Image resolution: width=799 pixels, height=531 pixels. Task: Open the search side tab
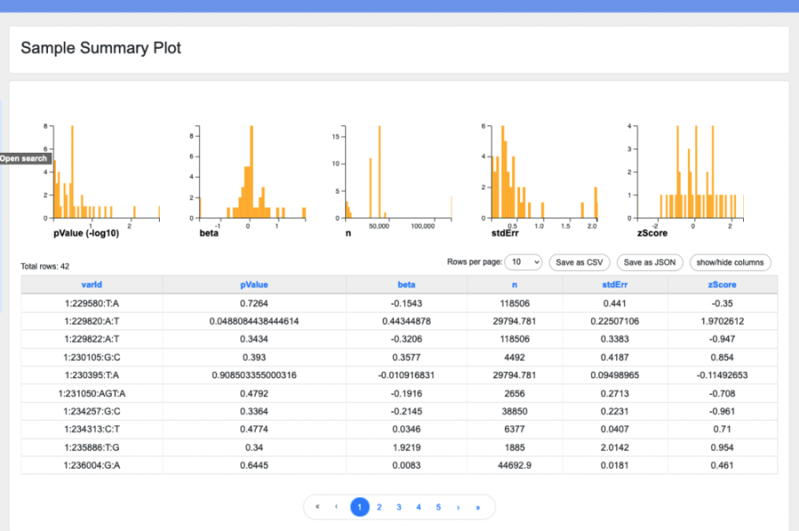(25, 158)
